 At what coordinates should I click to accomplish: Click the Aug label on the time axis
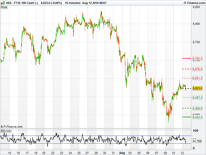[x=122, y=153]
